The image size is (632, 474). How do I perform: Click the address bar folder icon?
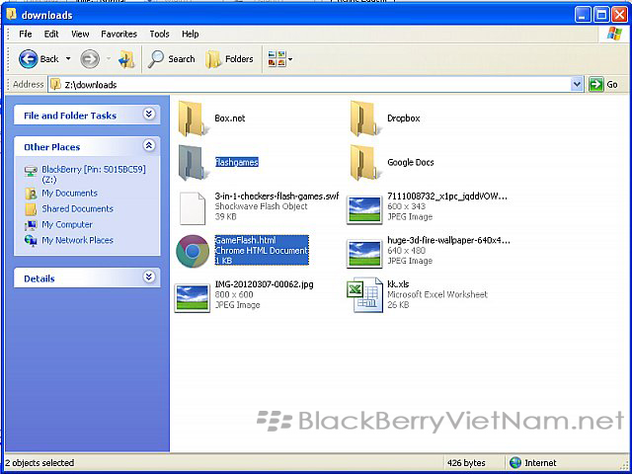coord(55,84)
